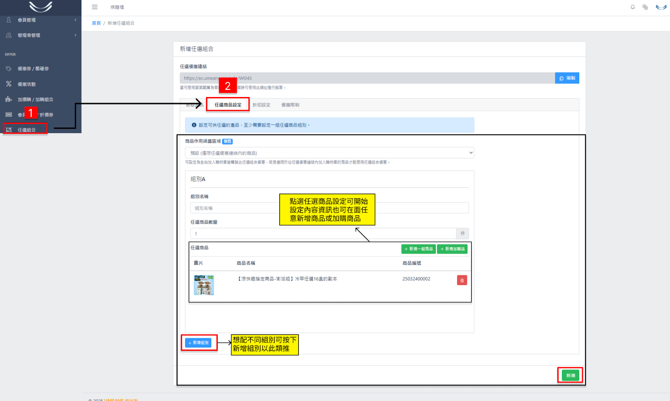This screenshot has width=670, height=401.
Task: Focus the 任選商品數量 field showing 1
Action: pyautogui.click(x=323, y=233)
